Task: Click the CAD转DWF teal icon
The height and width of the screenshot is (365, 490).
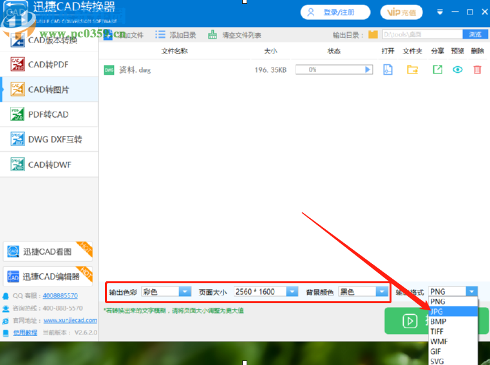Action: [17, 164]
